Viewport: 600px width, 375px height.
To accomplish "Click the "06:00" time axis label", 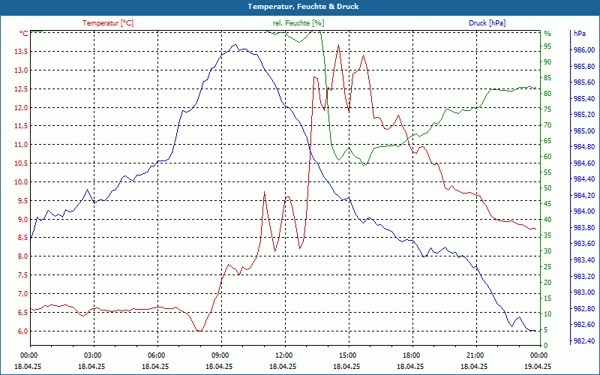I will (x=156, y=355).
